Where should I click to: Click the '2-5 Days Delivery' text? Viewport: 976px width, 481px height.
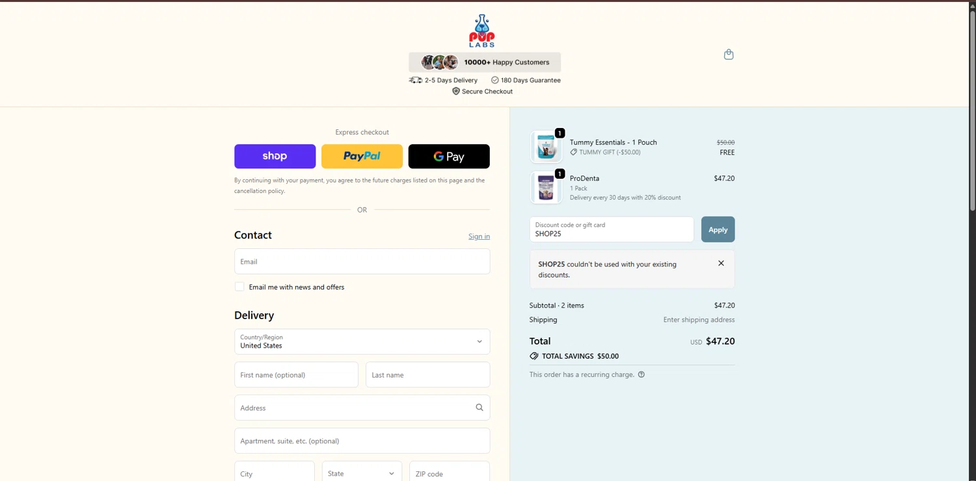pos(451,80)
